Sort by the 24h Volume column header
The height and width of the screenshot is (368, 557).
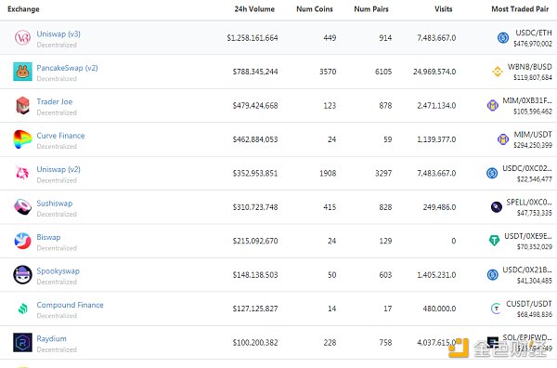click(x=254, y=9)
